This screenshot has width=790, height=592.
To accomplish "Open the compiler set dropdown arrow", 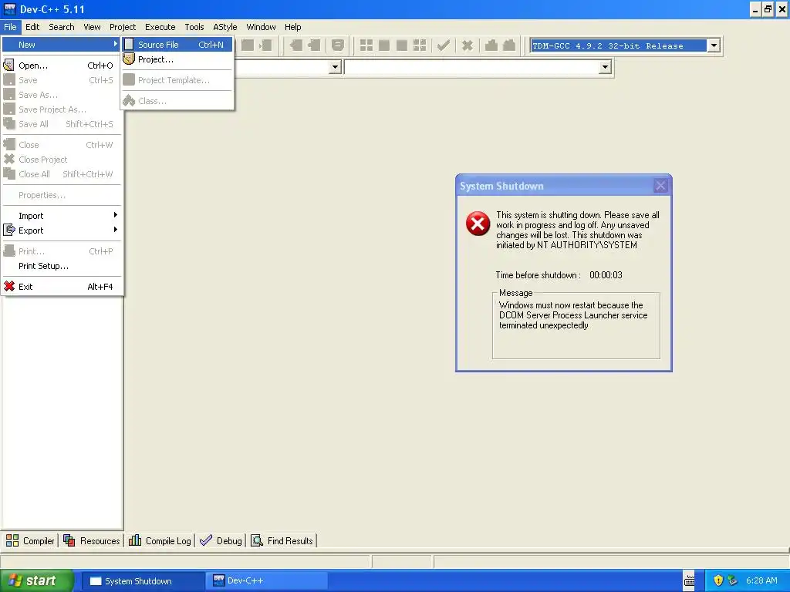I will pyautogui.click(x=714, y=45).
